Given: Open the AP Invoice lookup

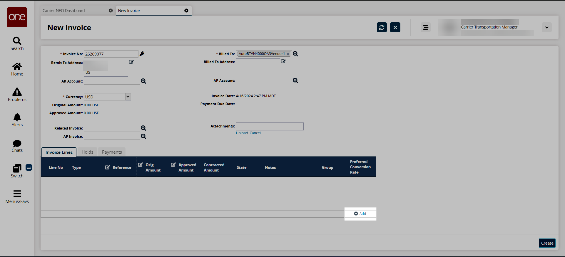Looking at the screenshot, I should [x=143, y=136].
